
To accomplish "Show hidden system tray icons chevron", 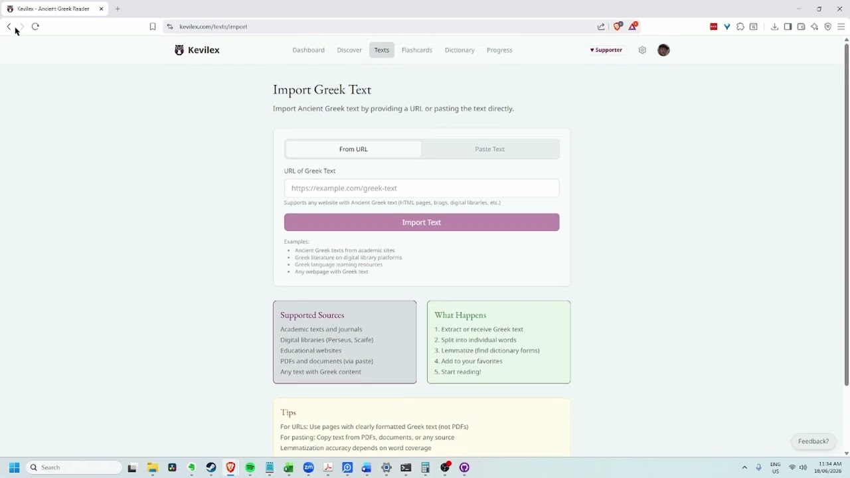I will pyautogui.click(x=744, y=467).
